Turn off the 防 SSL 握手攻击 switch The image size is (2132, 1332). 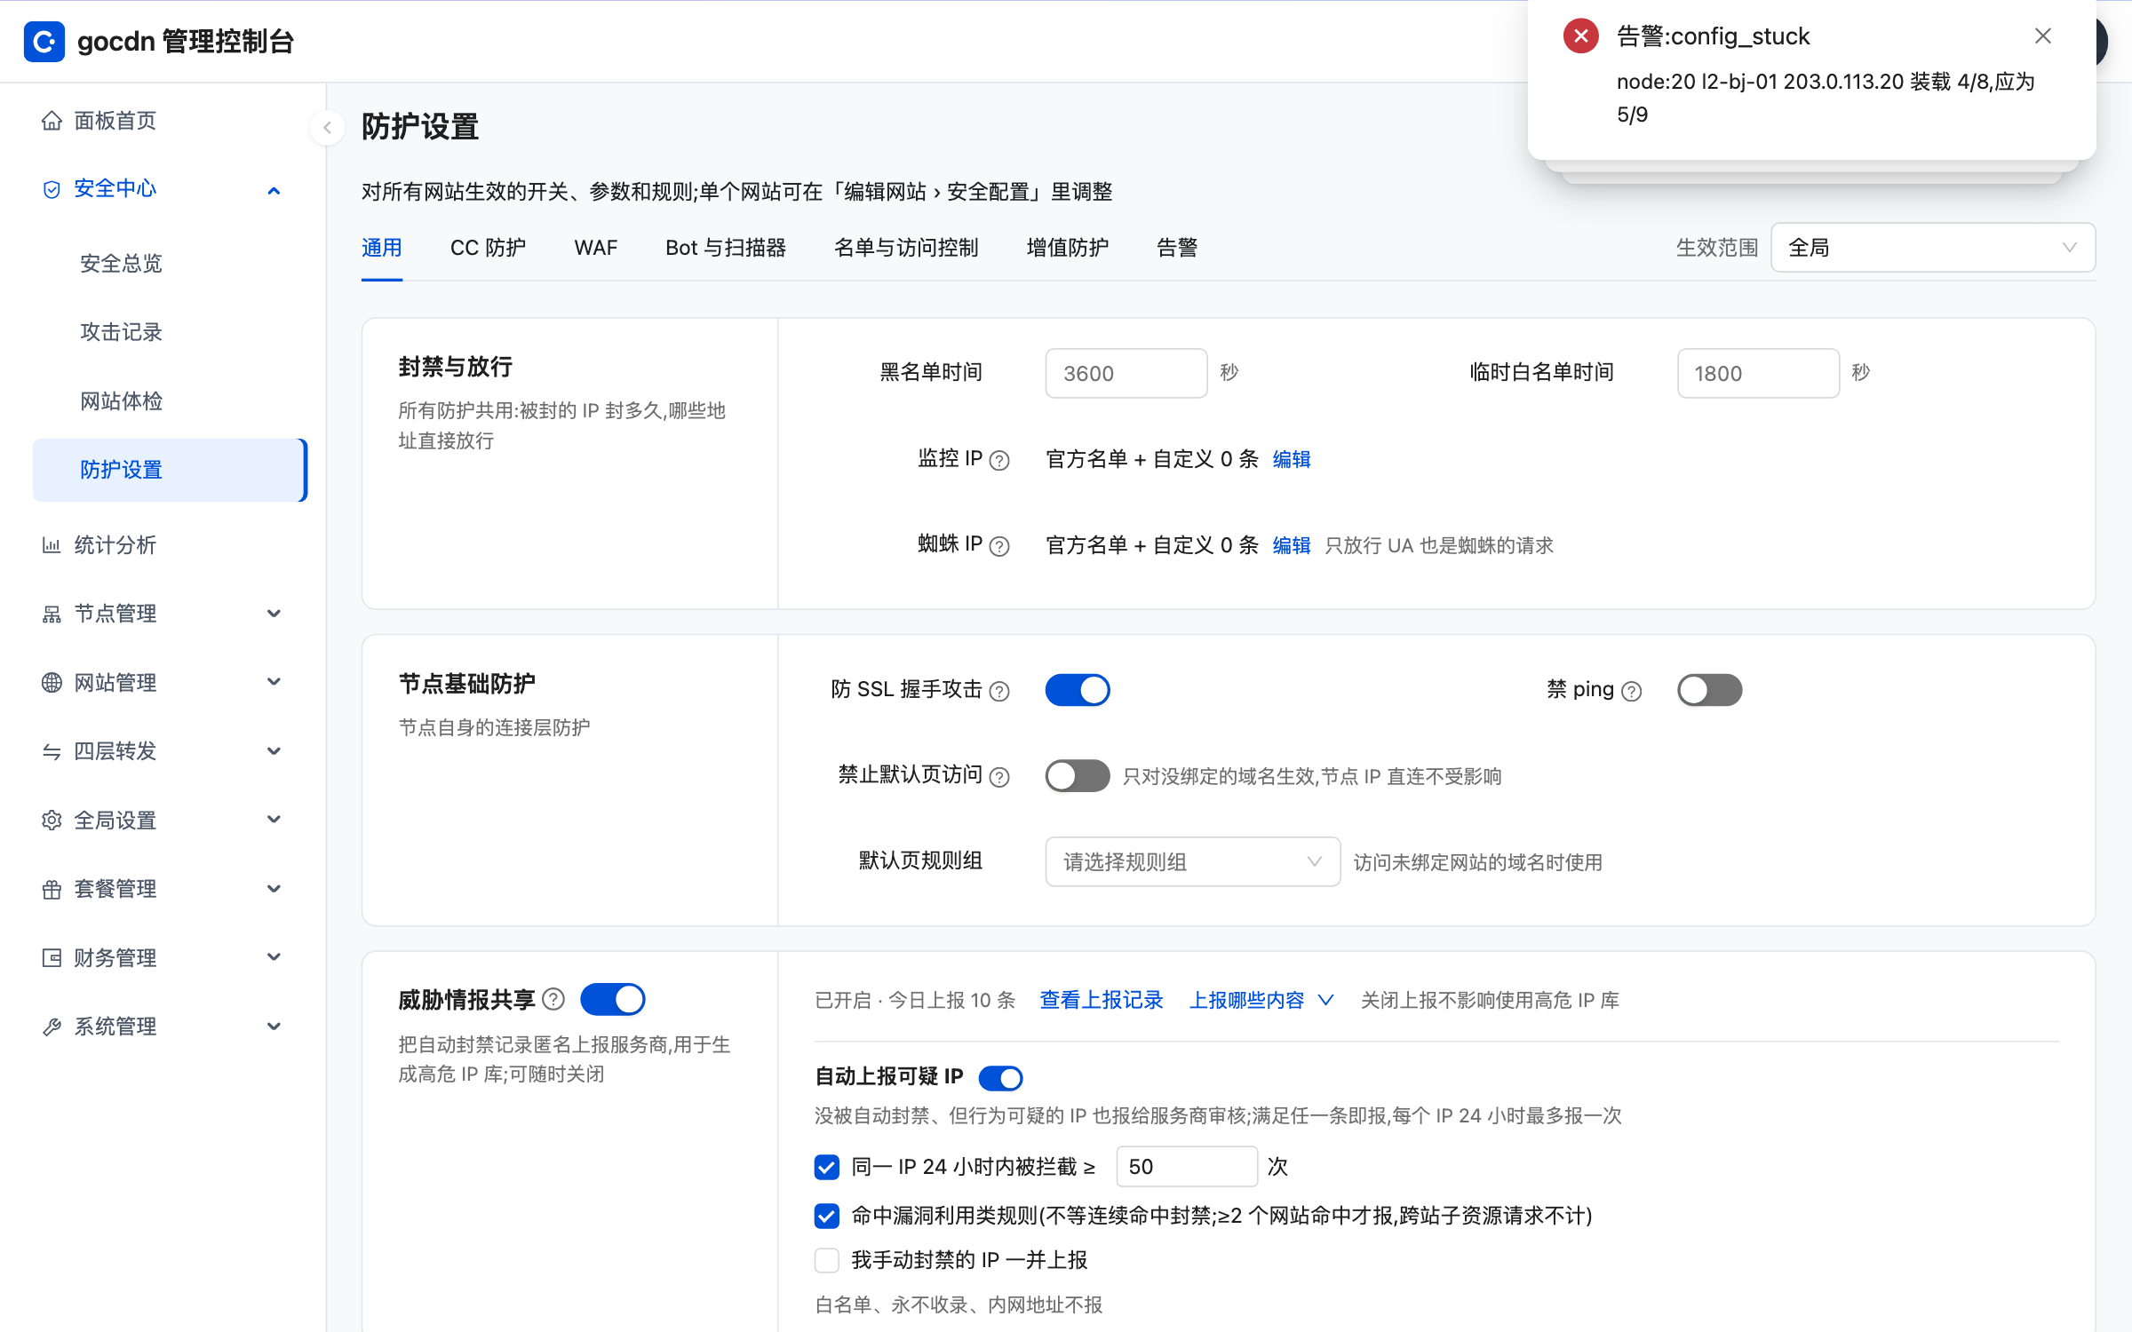tap(1078, 690)
